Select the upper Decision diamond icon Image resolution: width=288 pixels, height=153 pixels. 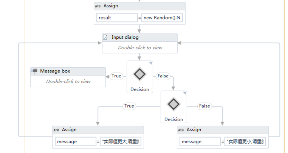pos(140,74)
